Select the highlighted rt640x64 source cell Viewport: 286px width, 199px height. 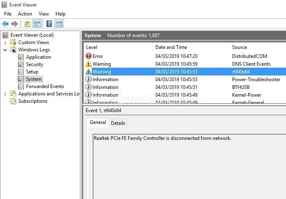[241, 72]
